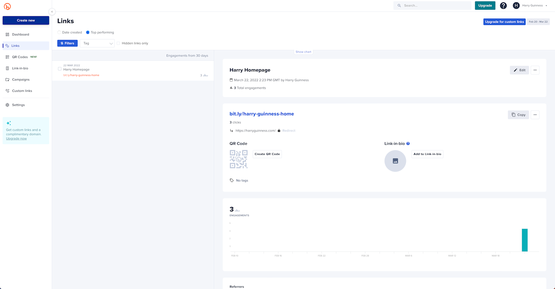
Task: Select the Date created radio option
Action: pyautogui.click(x=59, y=33)
